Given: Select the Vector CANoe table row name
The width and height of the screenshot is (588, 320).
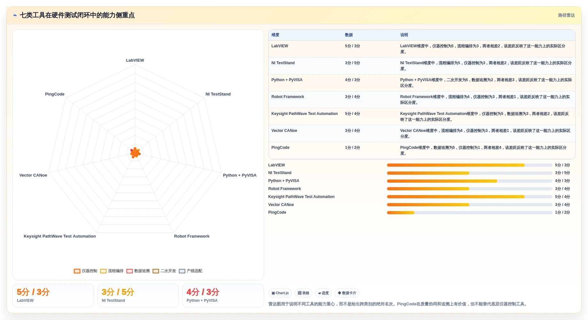Looking at the screenshot, I should (x=284, y=131).
